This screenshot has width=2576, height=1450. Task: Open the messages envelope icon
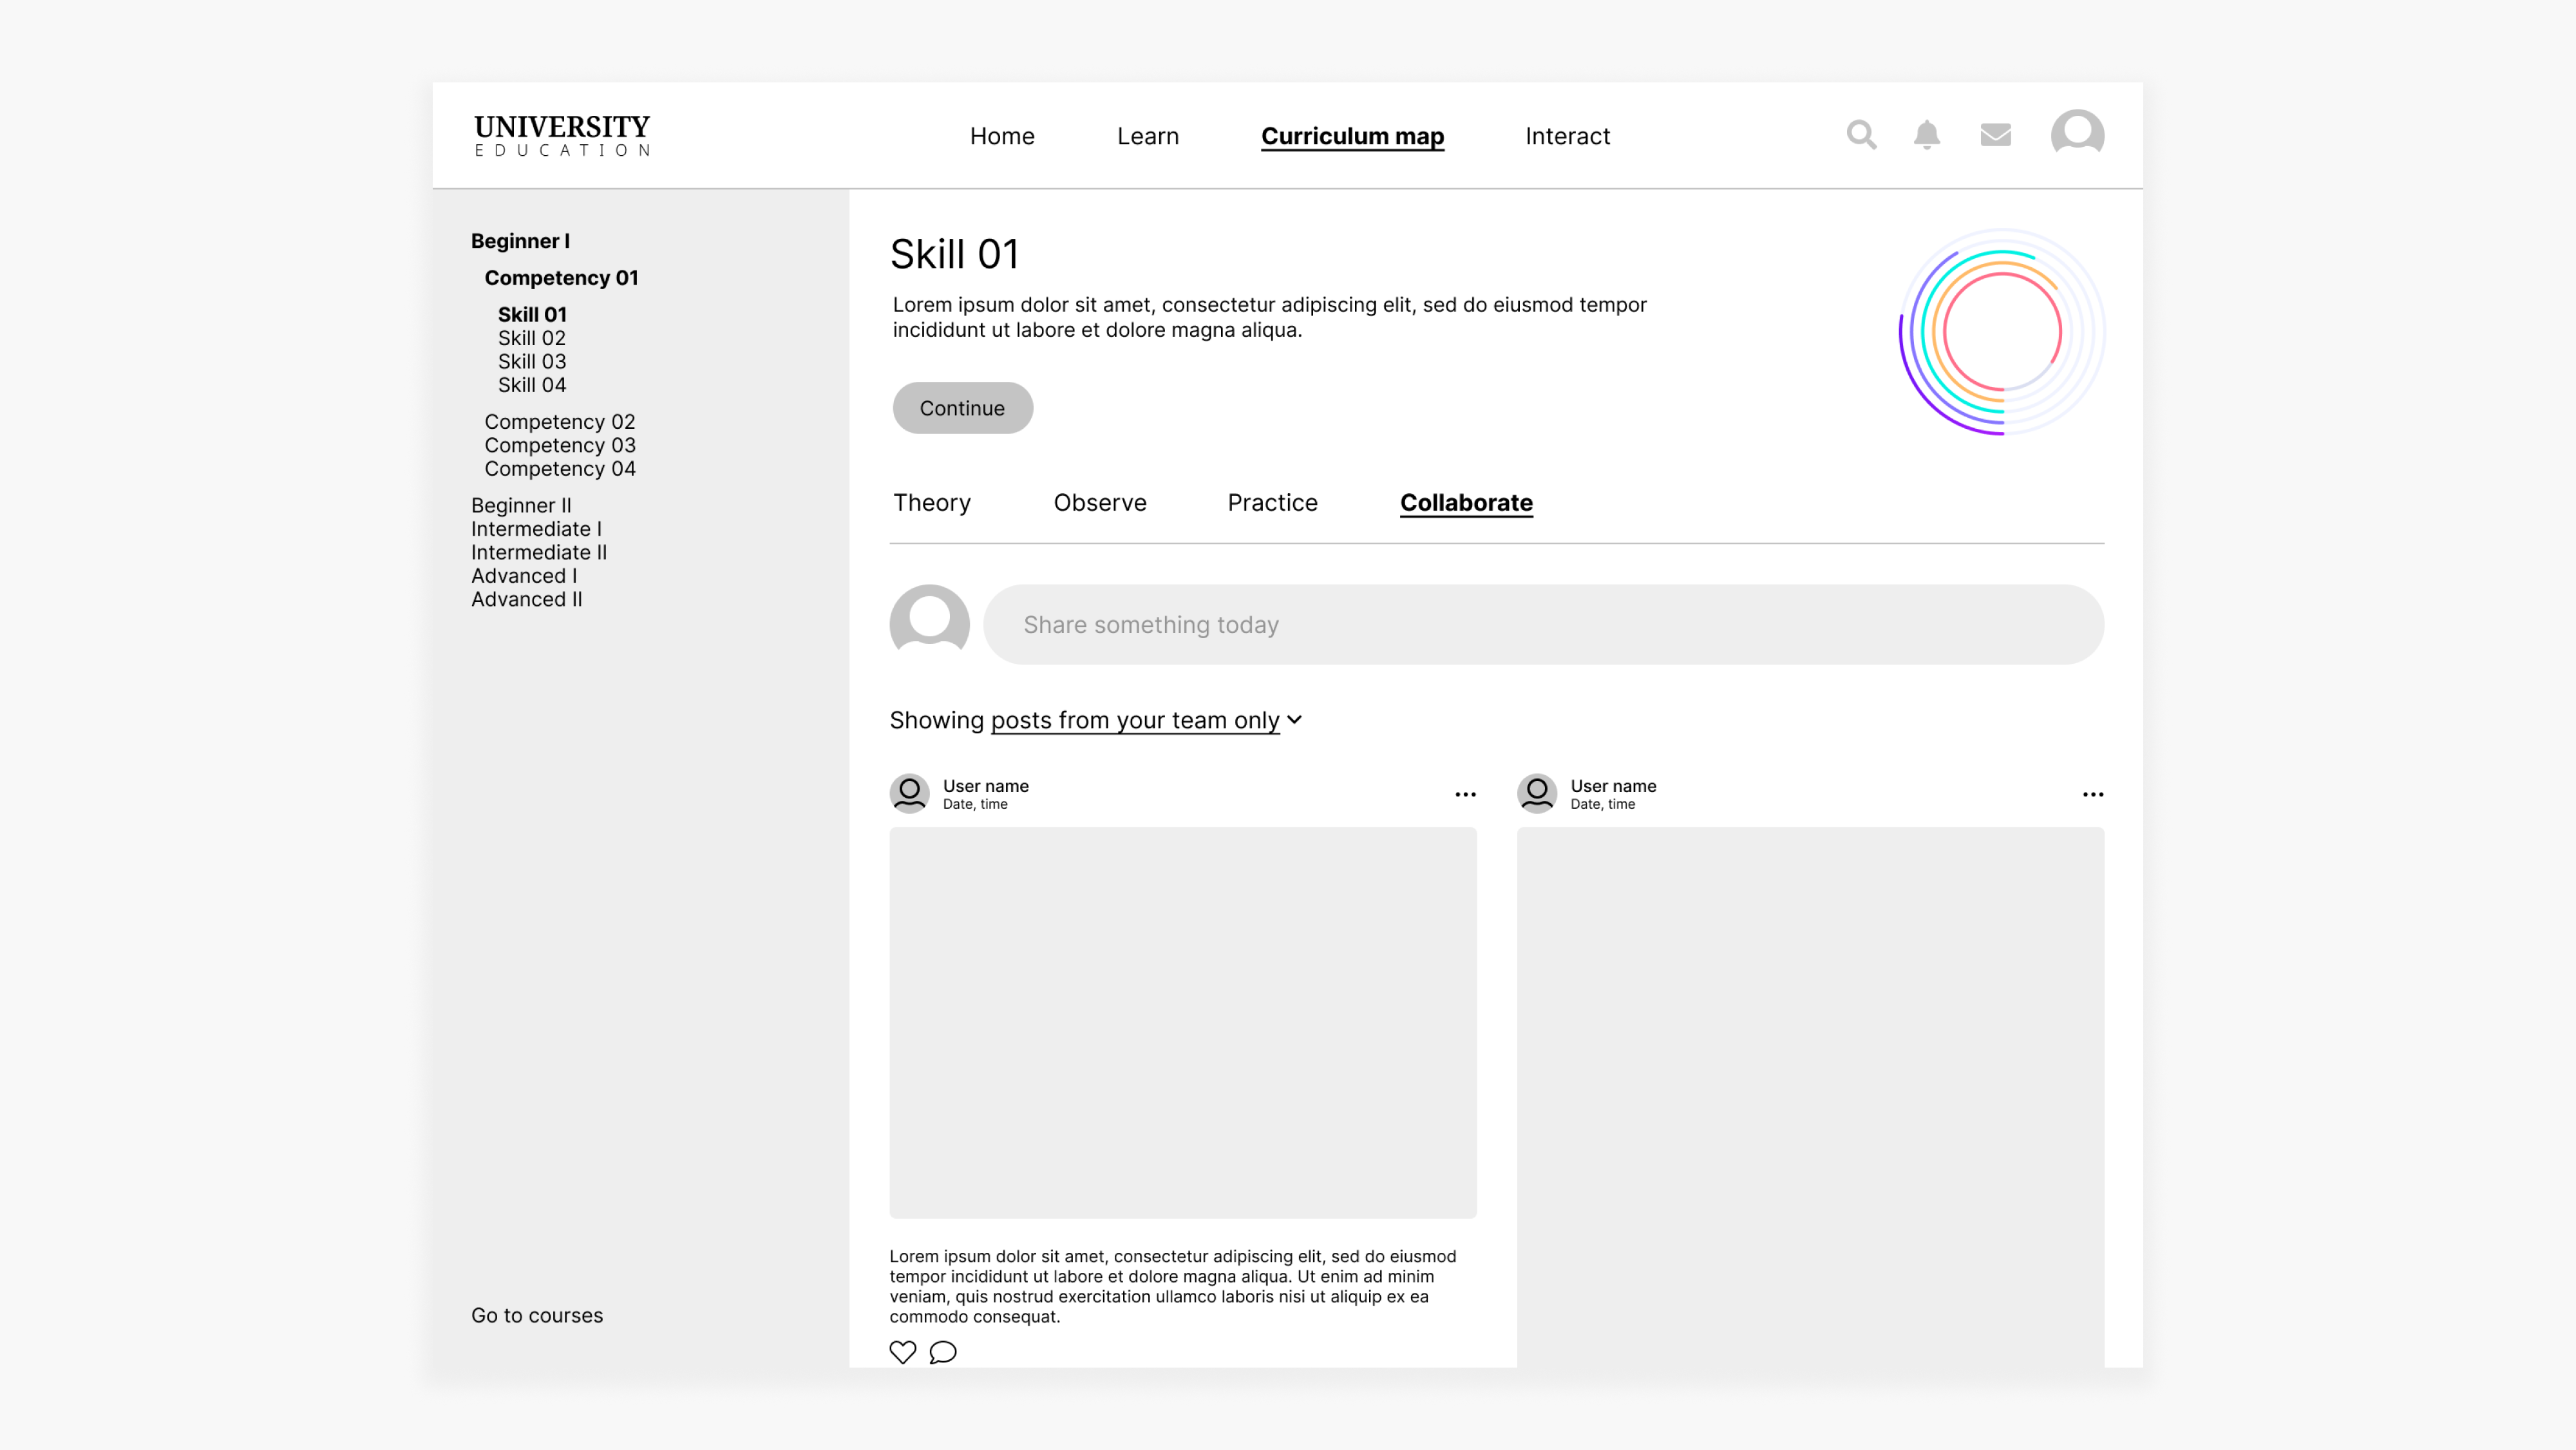1995,134
